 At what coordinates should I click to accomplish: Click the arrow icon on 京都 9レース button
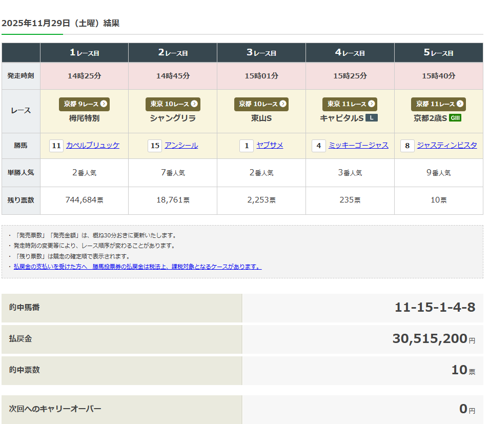pyautogui.click(x=104, y=104)
